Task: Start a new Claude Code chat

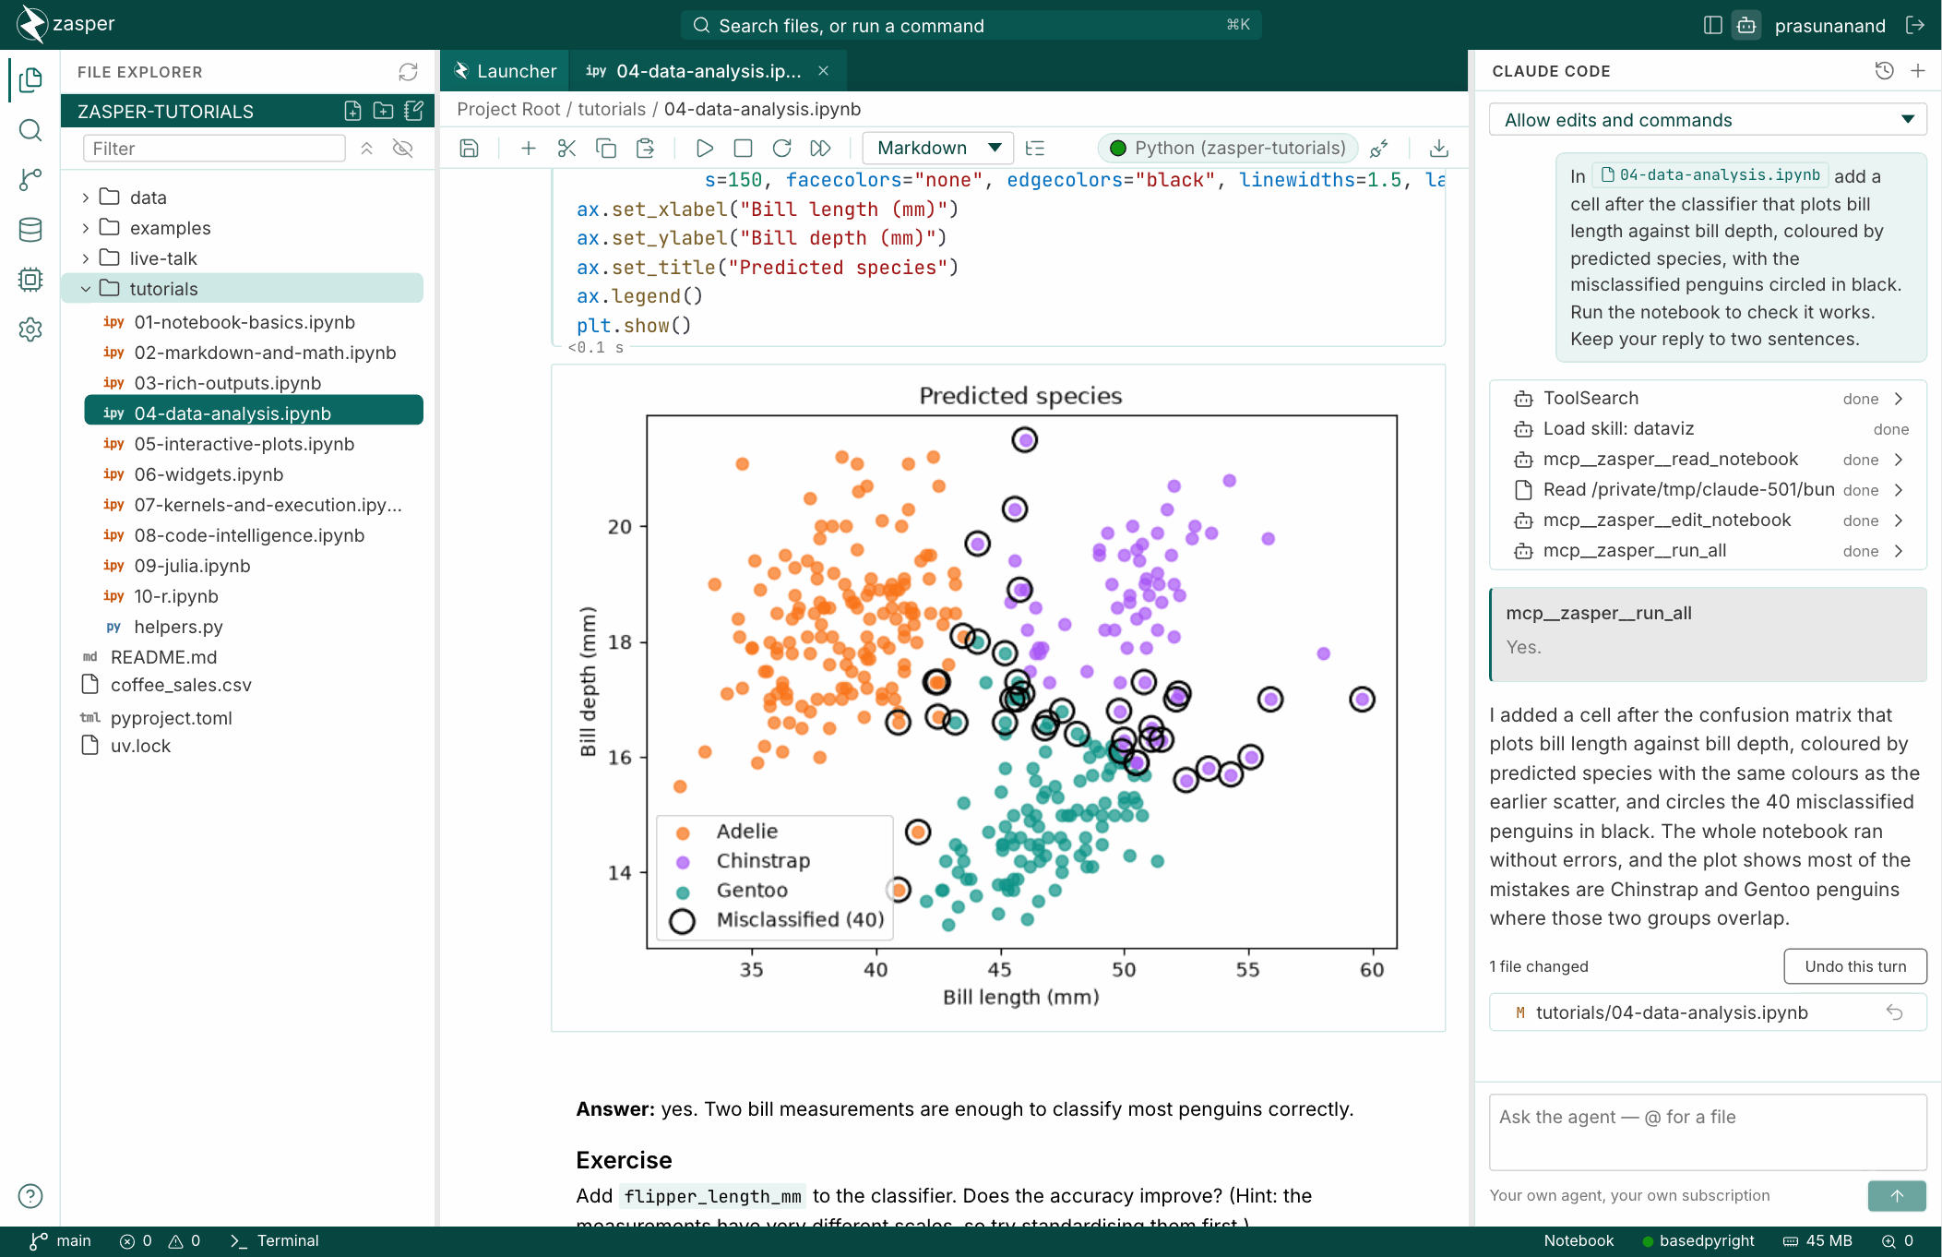Action: (x=1917, y=71)
